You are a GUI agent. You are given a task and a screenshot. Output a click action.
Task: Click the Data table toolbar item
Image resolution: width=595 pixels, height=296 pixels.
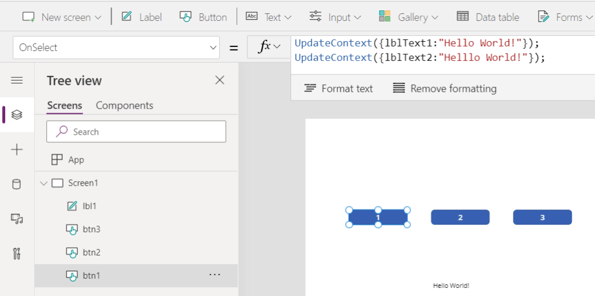488,17
